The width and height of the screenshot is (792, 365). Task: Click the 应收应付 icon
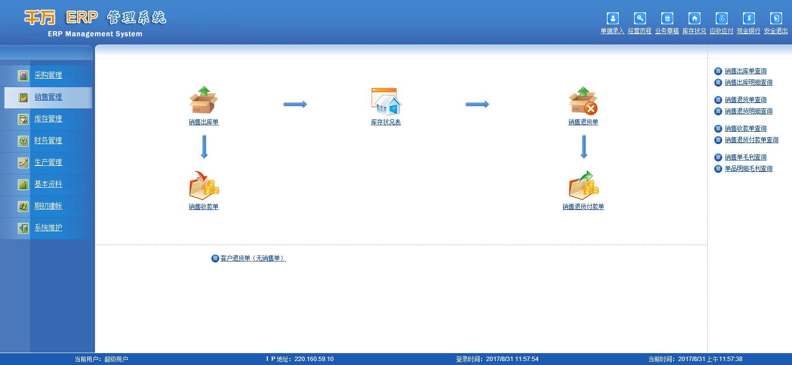(722, 18)
